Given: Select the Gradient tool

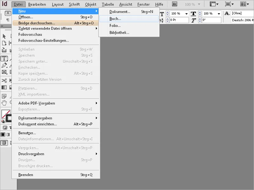Looking at the screenshot, I should pos(3,87).
